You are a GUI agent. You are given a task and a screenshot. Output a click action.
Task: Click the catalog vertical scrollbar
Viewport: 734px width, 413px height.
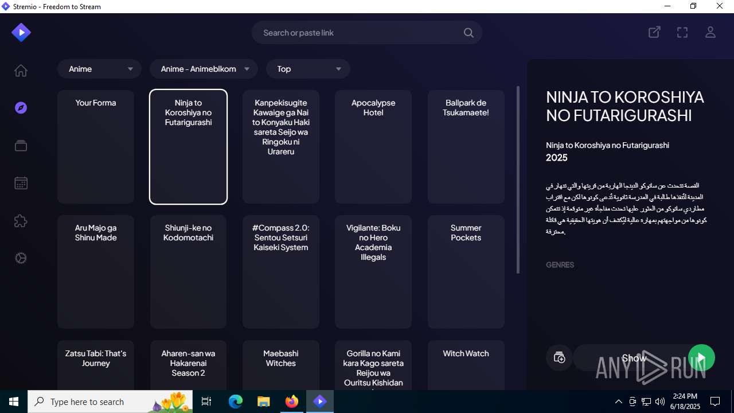click(518, 180)
